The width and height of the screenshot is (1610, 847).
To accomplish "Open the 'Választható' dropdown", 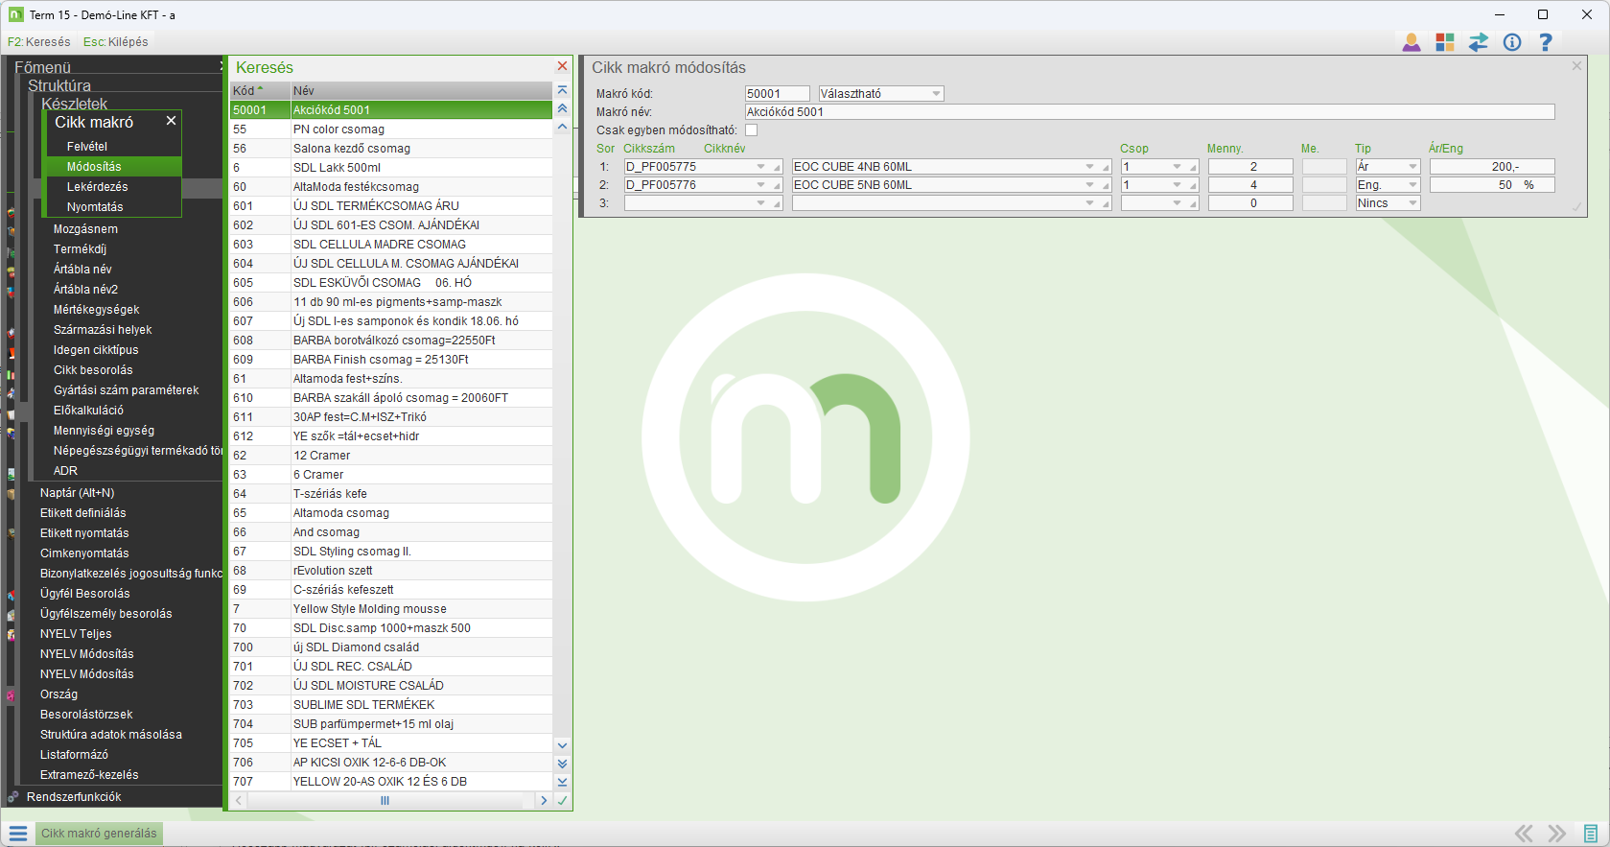I will [936, 94].
